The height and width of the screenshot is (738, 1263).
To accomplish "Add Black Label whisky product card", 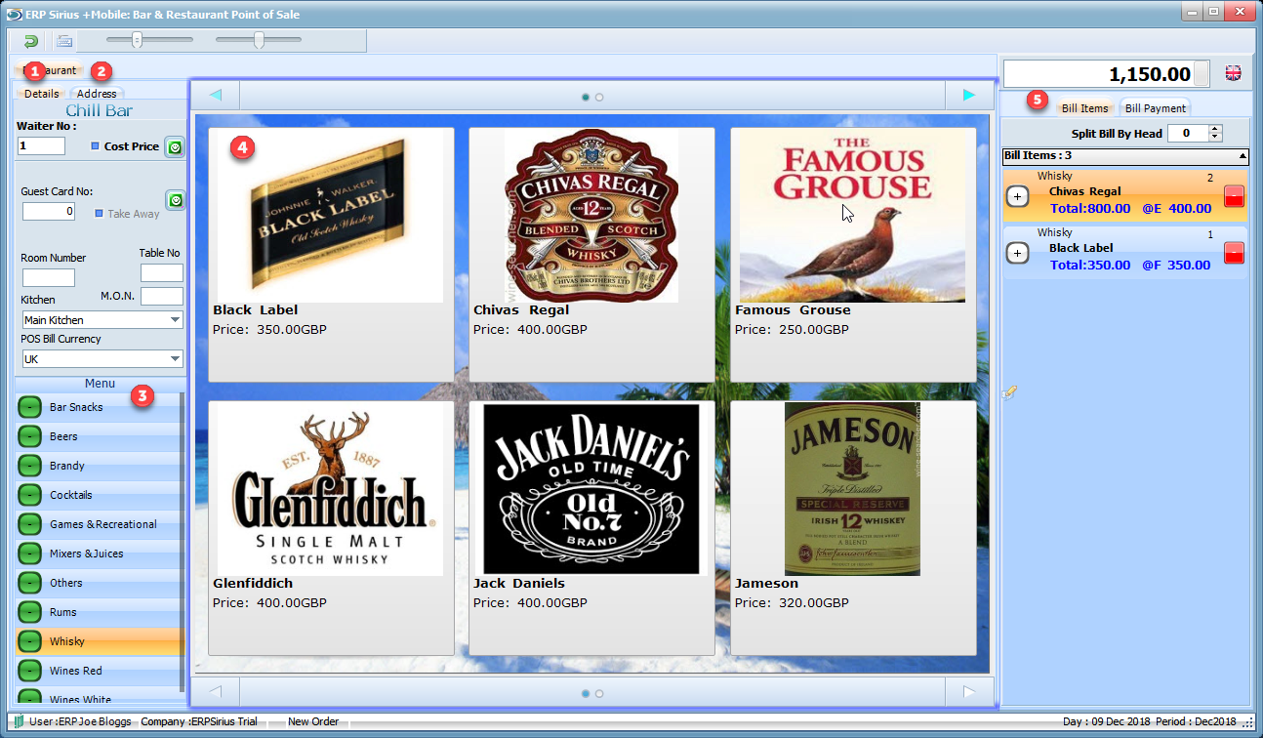I will 331,255.
